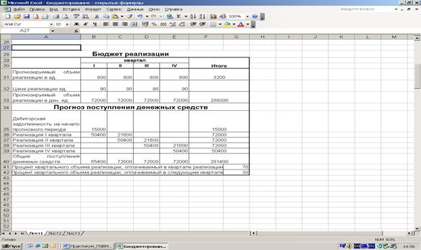Merge and center the selected cells
This screenshot has height=250, width=421.
pyautogui.click(x=134, y=24)
